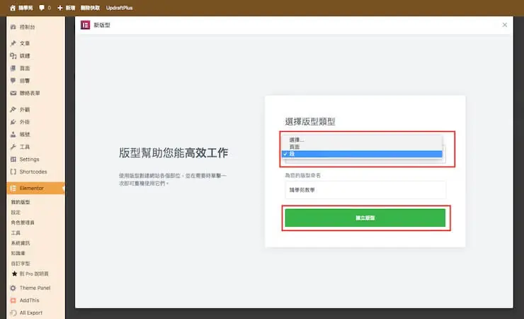Image resolution: width=524 pixels, height=319 pixels.
Task: Click the 控制台 dashboard icon
Action: [13, 27]
